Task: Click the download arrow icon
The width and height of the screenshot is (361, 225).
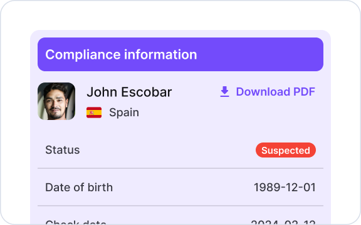Action: pos(224,92)
